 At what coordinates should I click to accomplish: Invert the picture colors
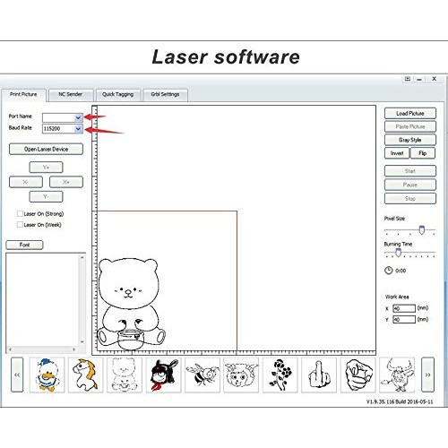pos(397,153)
